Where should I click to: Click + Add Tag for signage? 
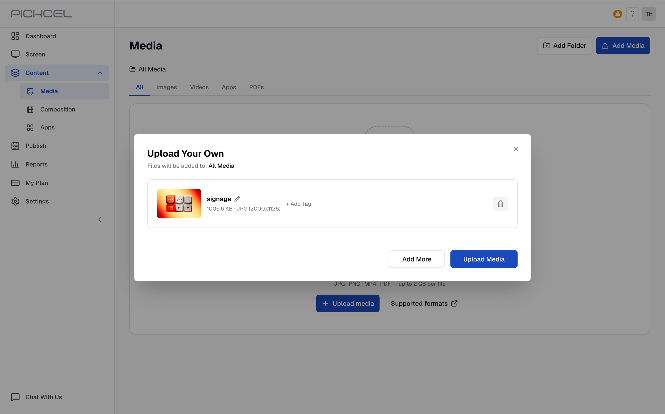[298, 204]
